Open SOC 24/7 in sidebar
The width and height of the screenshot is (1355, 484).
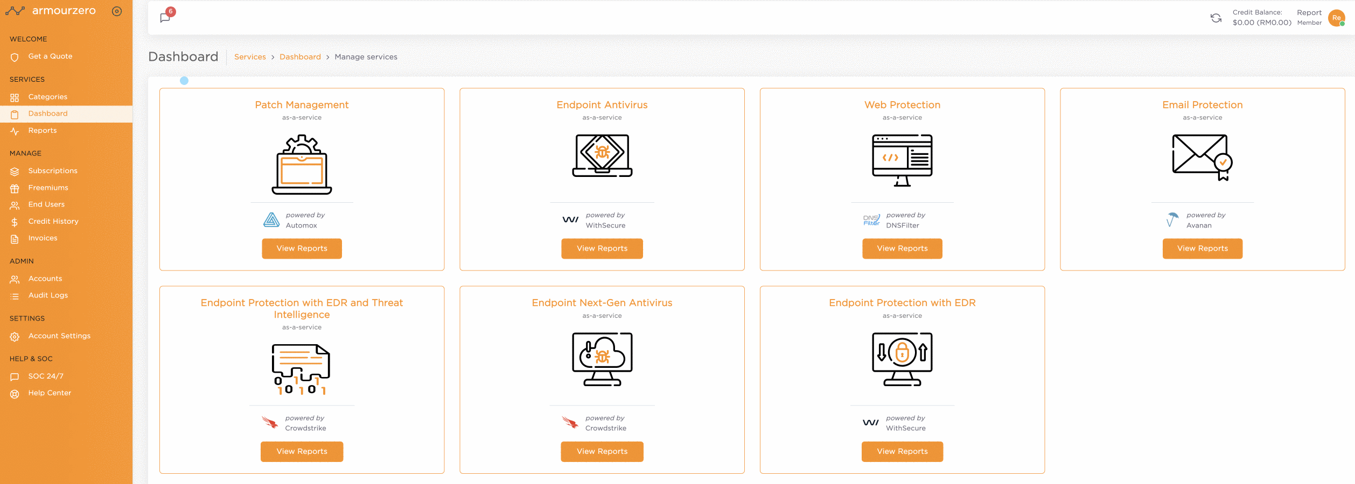pos(66,376)
